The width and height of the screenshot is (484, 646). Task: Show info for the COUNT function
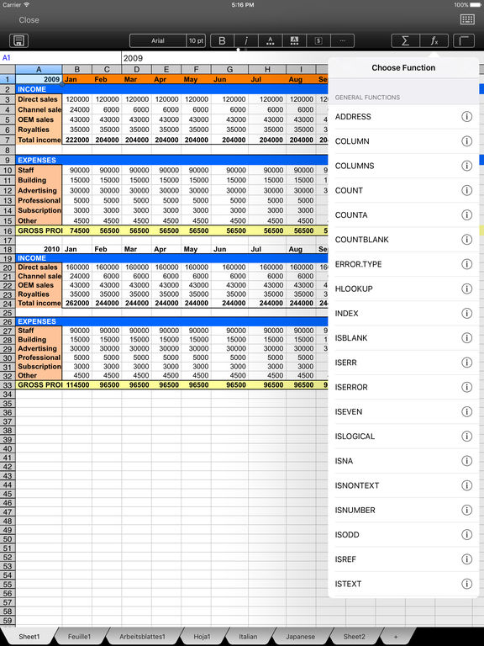(x=466, y=190)
